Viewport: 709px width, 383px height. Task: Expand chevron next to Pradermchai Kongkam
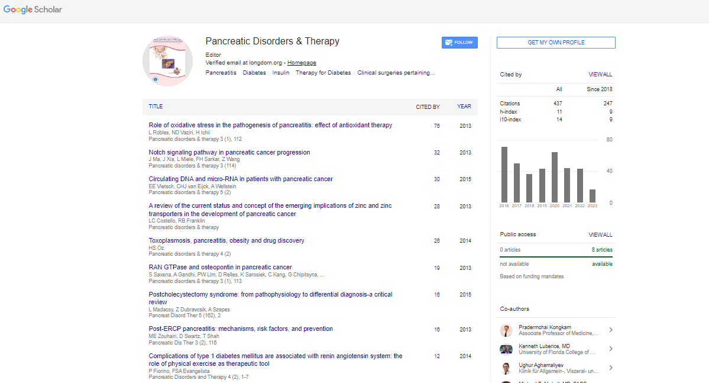coord(610,330)
